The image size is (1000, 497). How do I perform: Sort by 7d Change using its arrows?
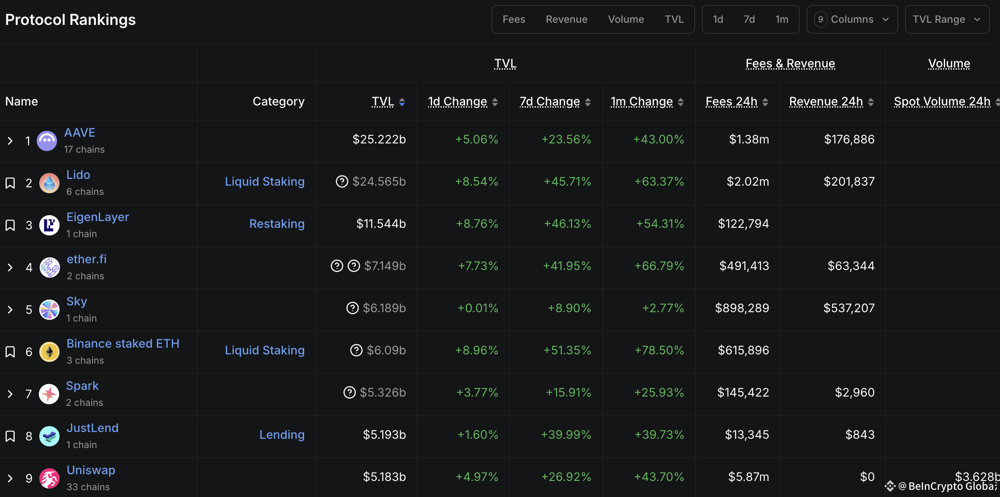click(x=588, y=102)
